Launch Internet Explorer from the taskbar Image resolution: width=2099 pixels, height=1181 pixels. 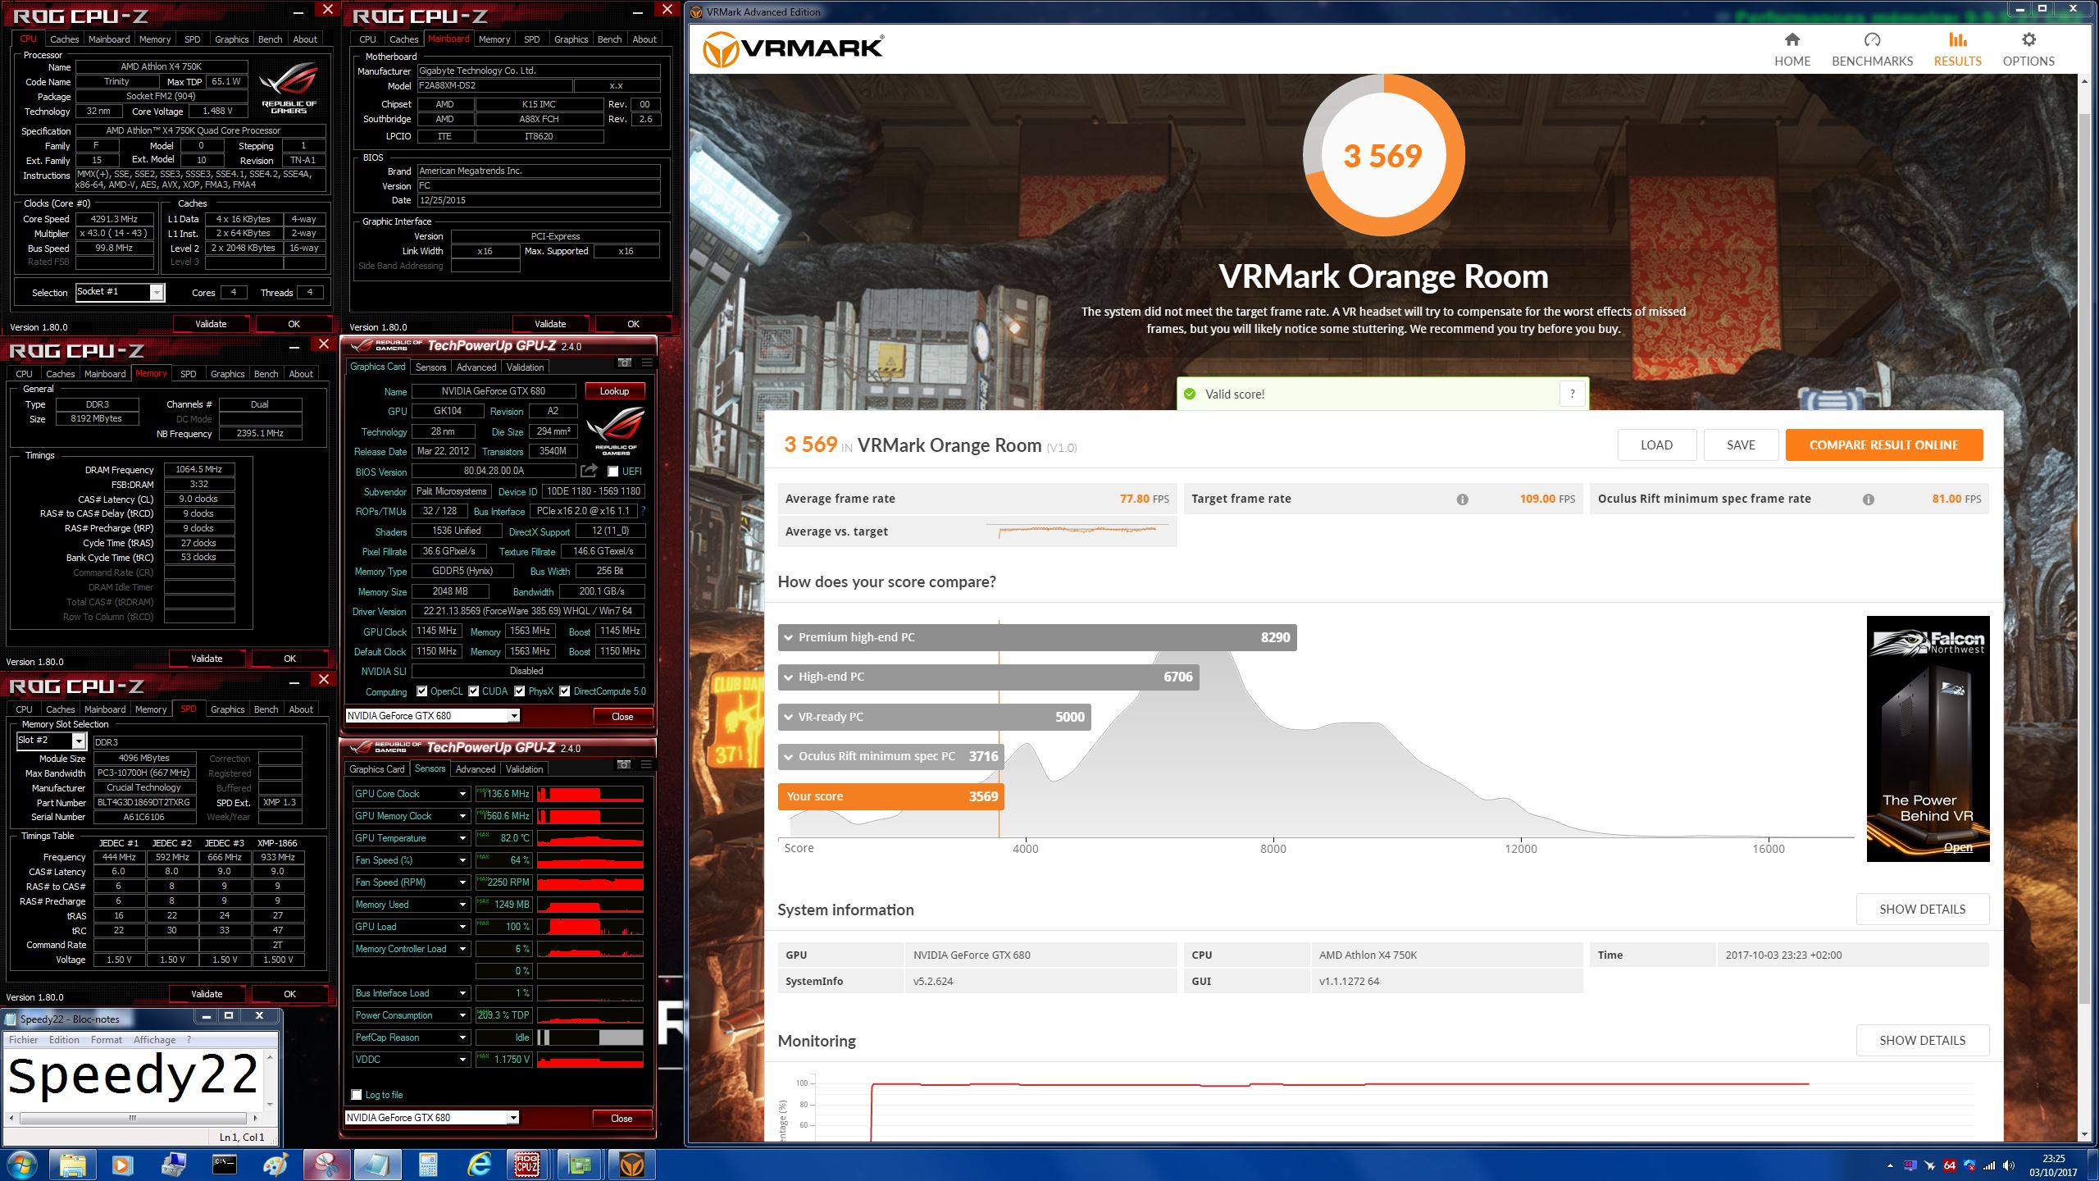tap(478, 1165)
